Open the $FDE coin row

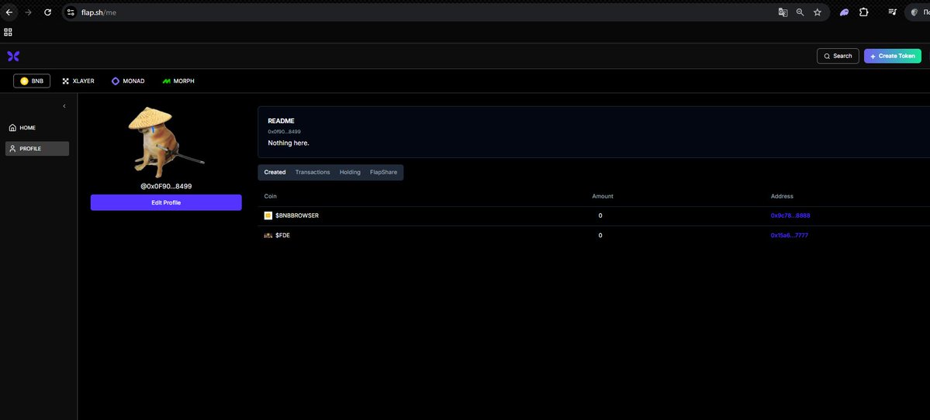593,235
